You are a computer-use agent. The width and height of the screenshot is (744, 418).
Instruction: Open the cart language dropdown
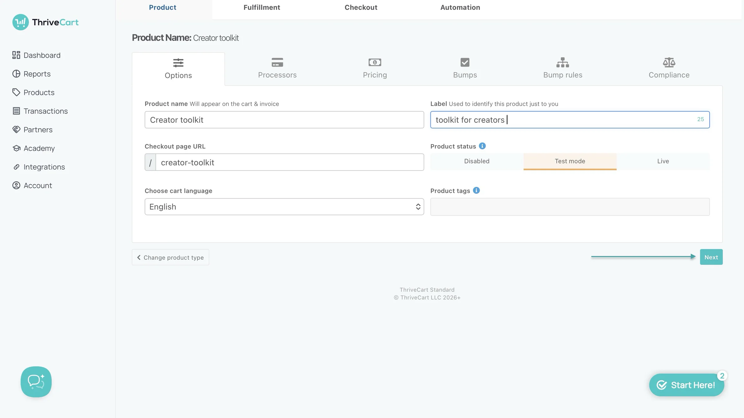pyautogui.click(x=284, y=207)
